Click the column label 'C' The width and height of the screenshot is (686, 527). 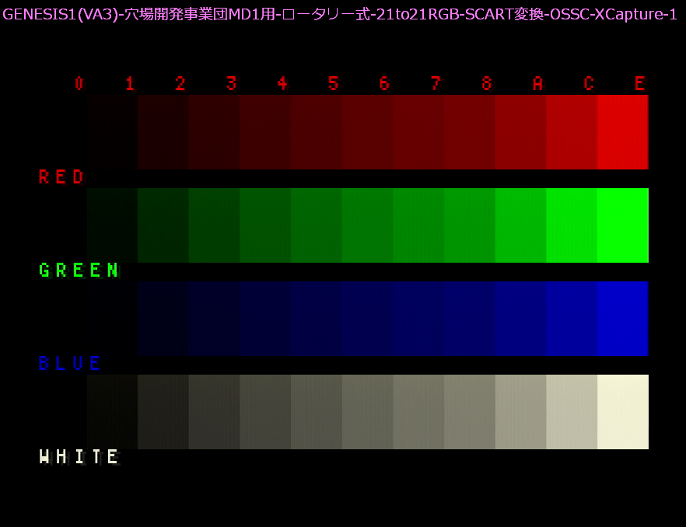(589, 83)
